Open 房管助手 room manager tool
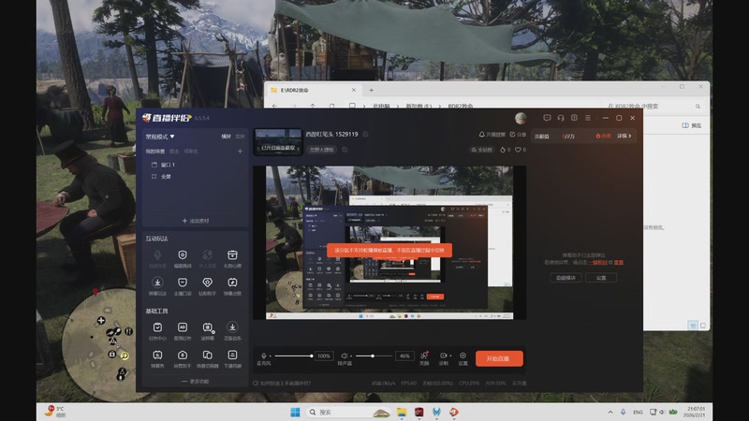Screen dimensions: 749x421 point(183,358)
